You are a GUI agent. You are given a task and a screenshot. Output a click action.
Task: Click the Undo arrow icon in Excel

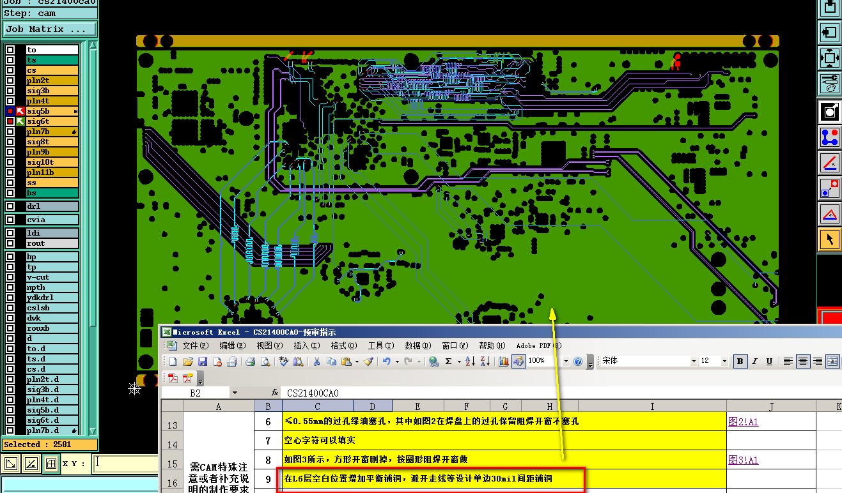pos(387,361)
